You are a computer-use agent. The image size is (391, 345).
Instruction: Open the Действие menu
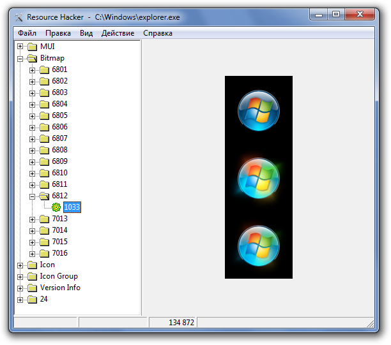[118, 33]
